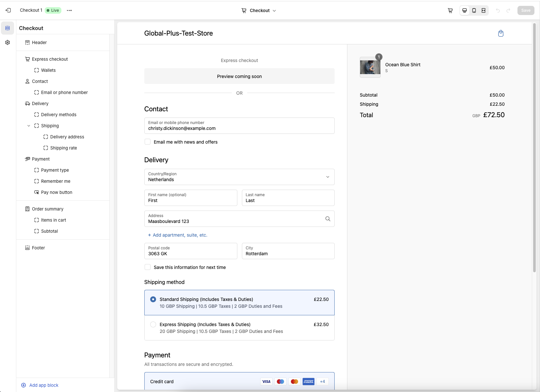Select Standard Shipping radio option
The width and height of the screenshot is (540, 392).
click(153, 299)
